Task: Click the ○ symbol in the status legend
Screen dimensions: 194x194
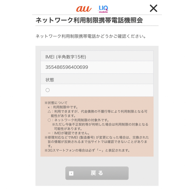Action: point(49,120)
